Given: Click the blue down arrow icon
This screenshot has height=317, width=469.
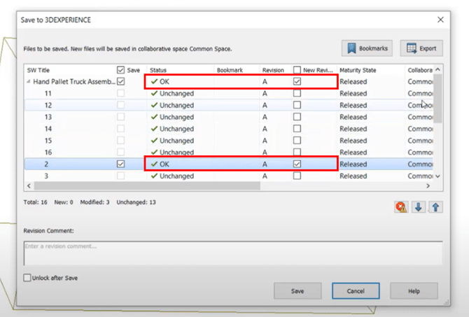Looking at the screenshot, I should point(418,206).
